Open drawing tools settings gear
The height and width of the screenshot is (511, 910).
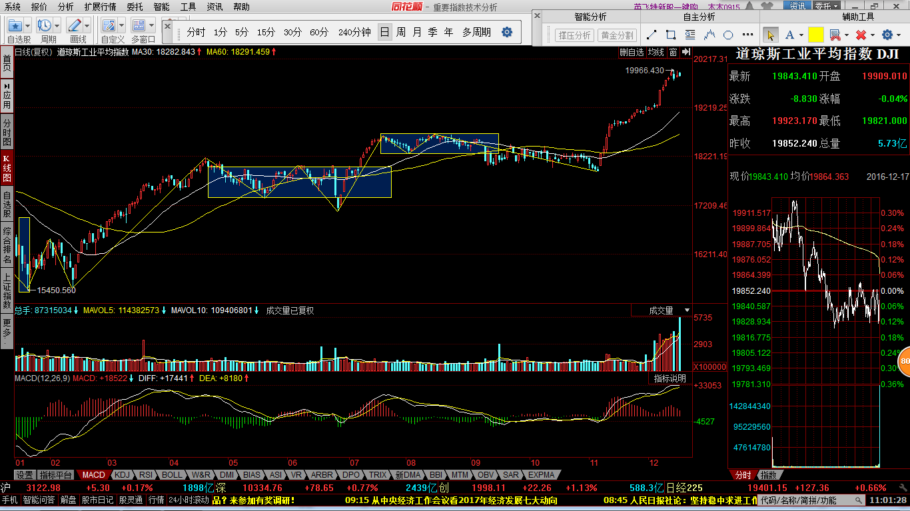tap(887, 35)
